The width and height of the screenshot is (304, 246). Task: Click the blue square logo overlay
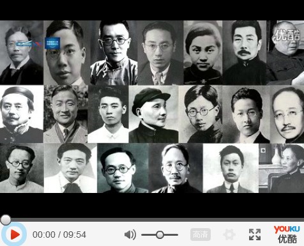52,43
